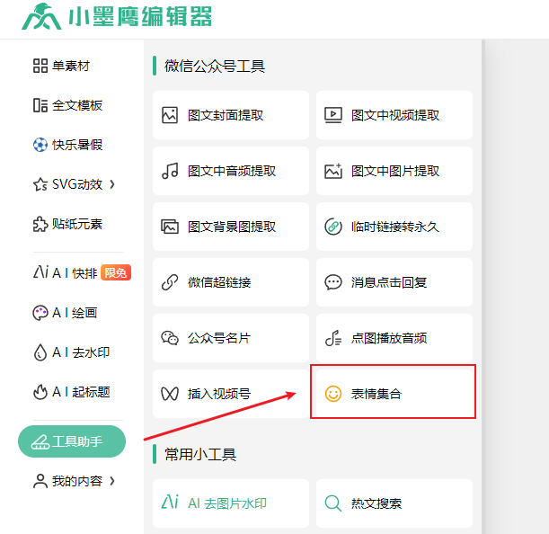Click the 图文中视频提取 play icon

[x=333, y=115]
